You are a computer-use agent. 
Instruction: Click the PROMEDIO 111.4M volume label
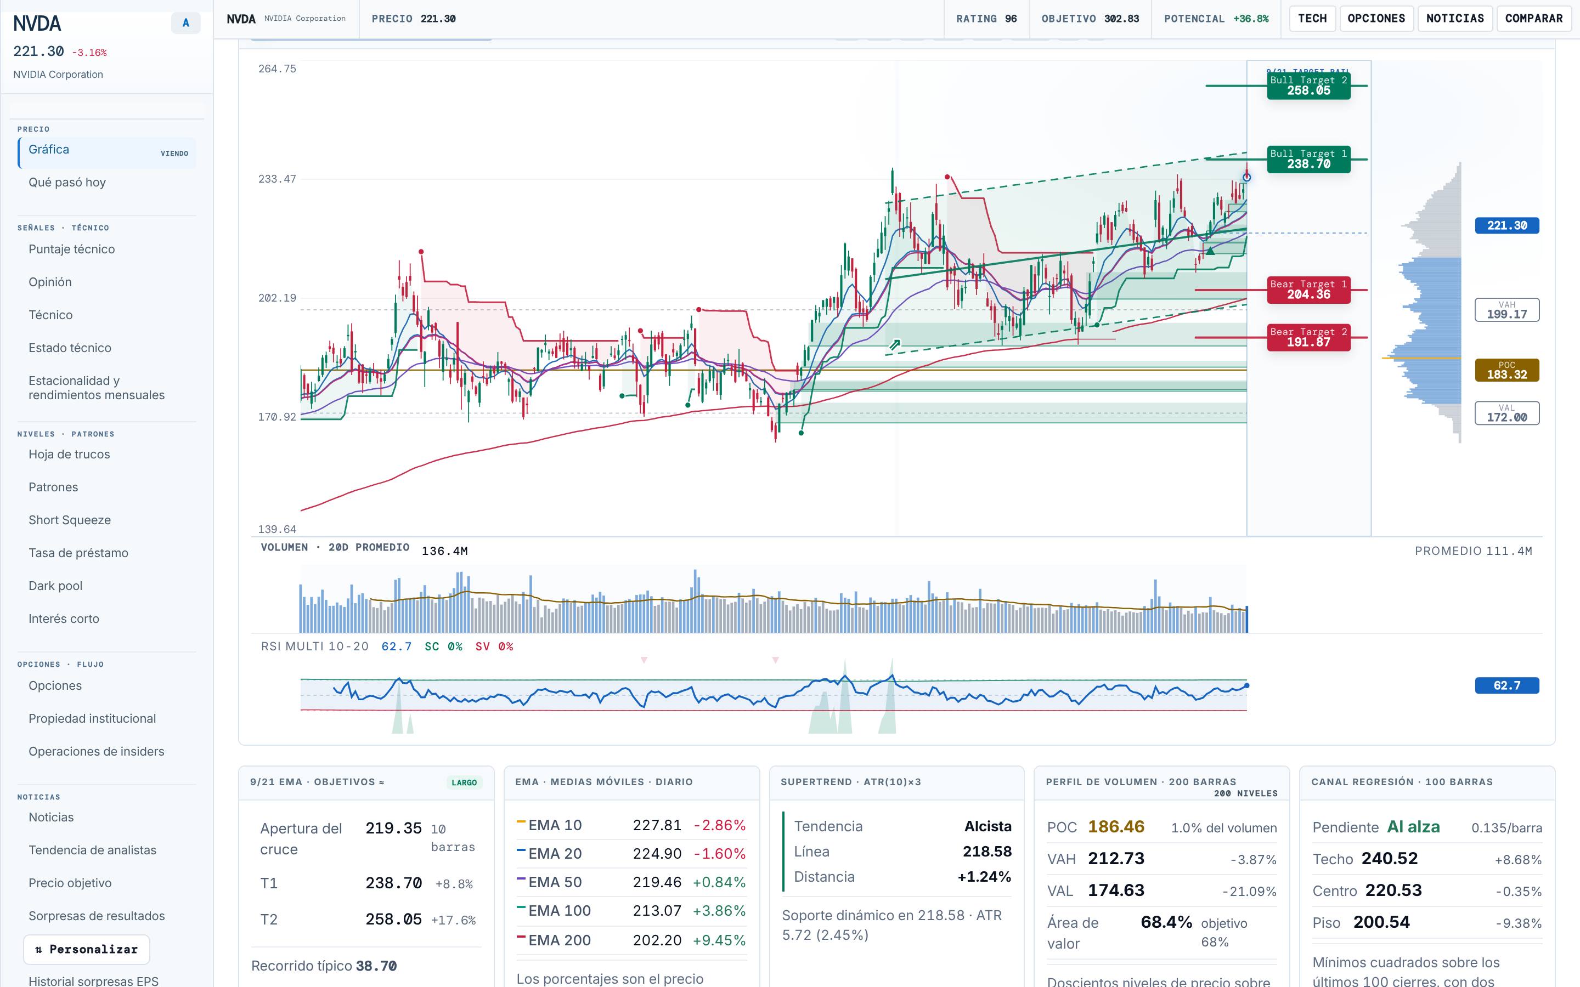tap(1473, 551)
